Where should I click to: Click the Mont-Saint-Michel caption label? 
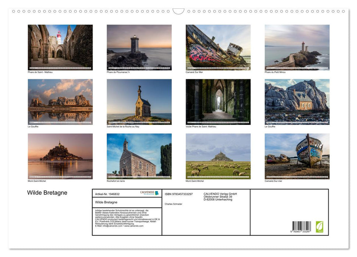point(36,181)
